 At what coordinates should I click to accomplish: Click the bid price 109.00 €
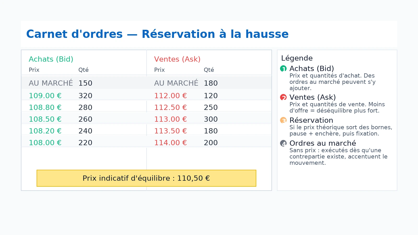45,96
